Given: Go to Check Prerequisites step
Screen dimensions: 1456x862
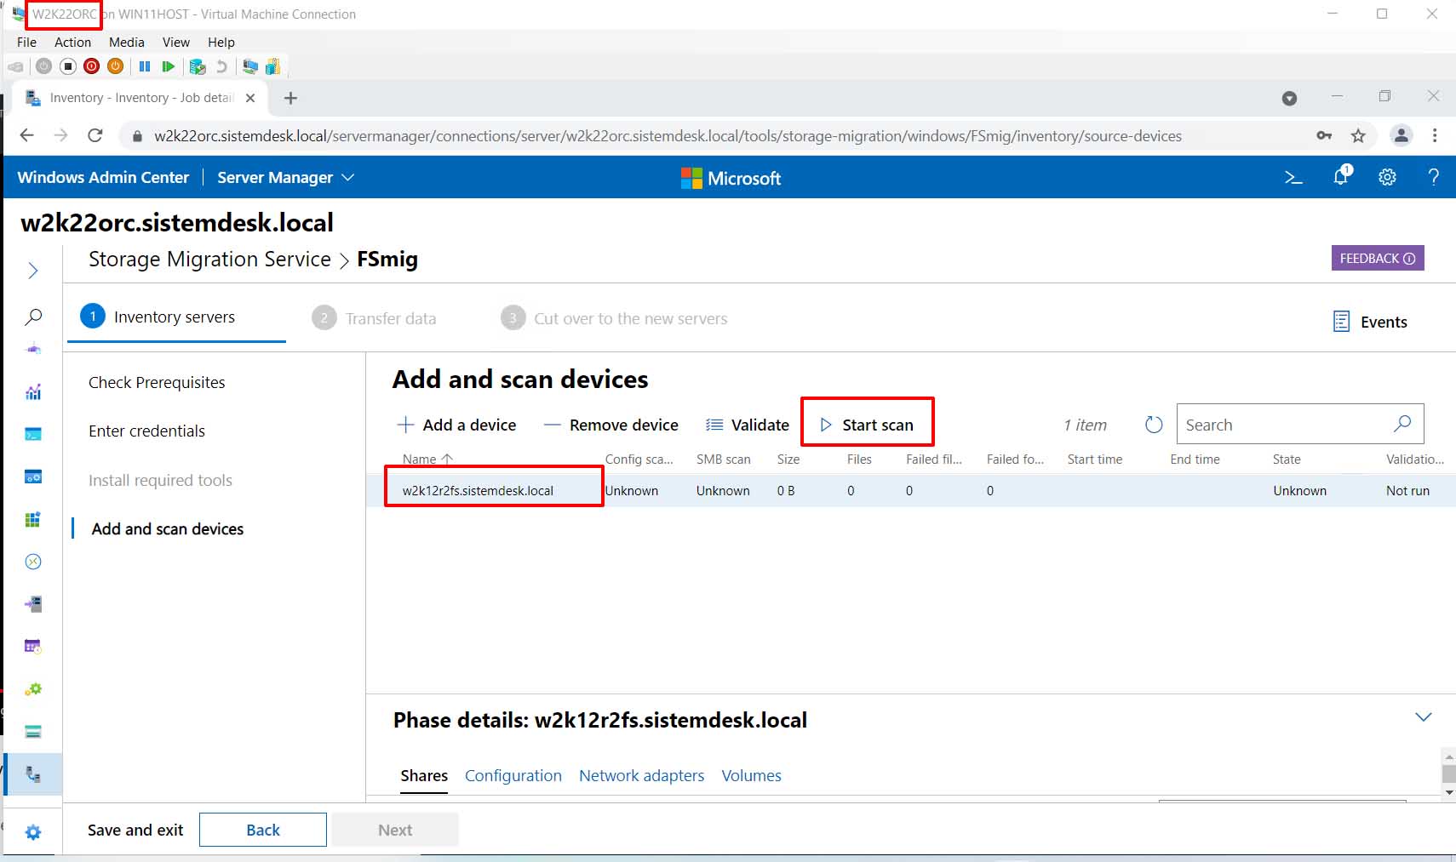Looking at the screenshot, I should point(157,382).
